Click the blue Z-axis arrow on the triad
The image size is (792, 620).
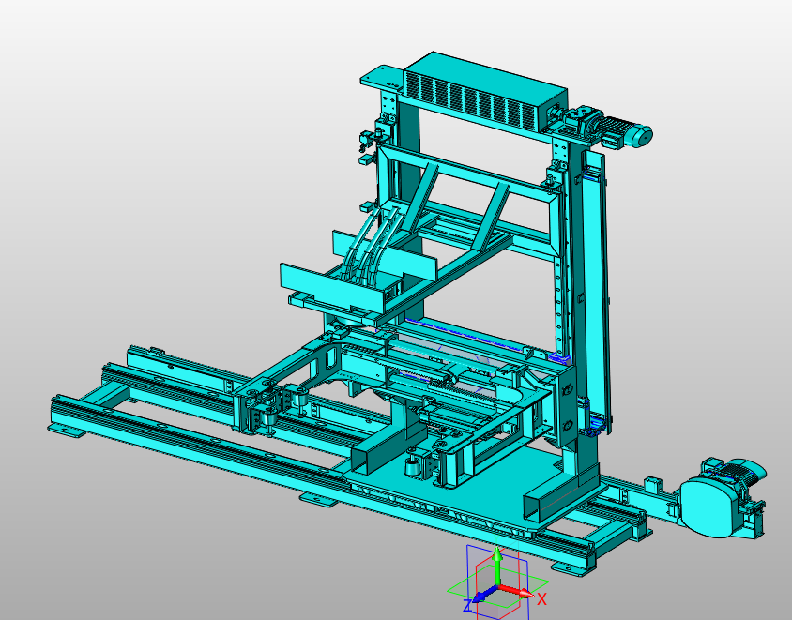tap(485, 595)
